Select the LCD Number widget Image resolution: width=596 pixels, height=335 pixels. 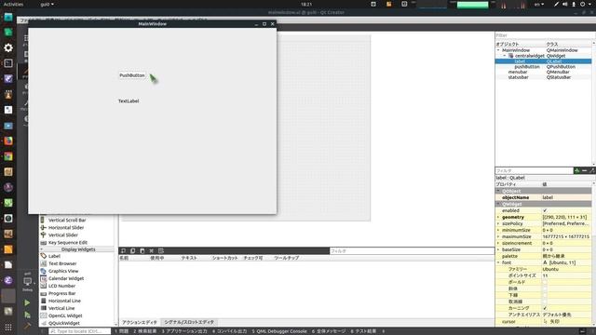[x=58, y=286]
